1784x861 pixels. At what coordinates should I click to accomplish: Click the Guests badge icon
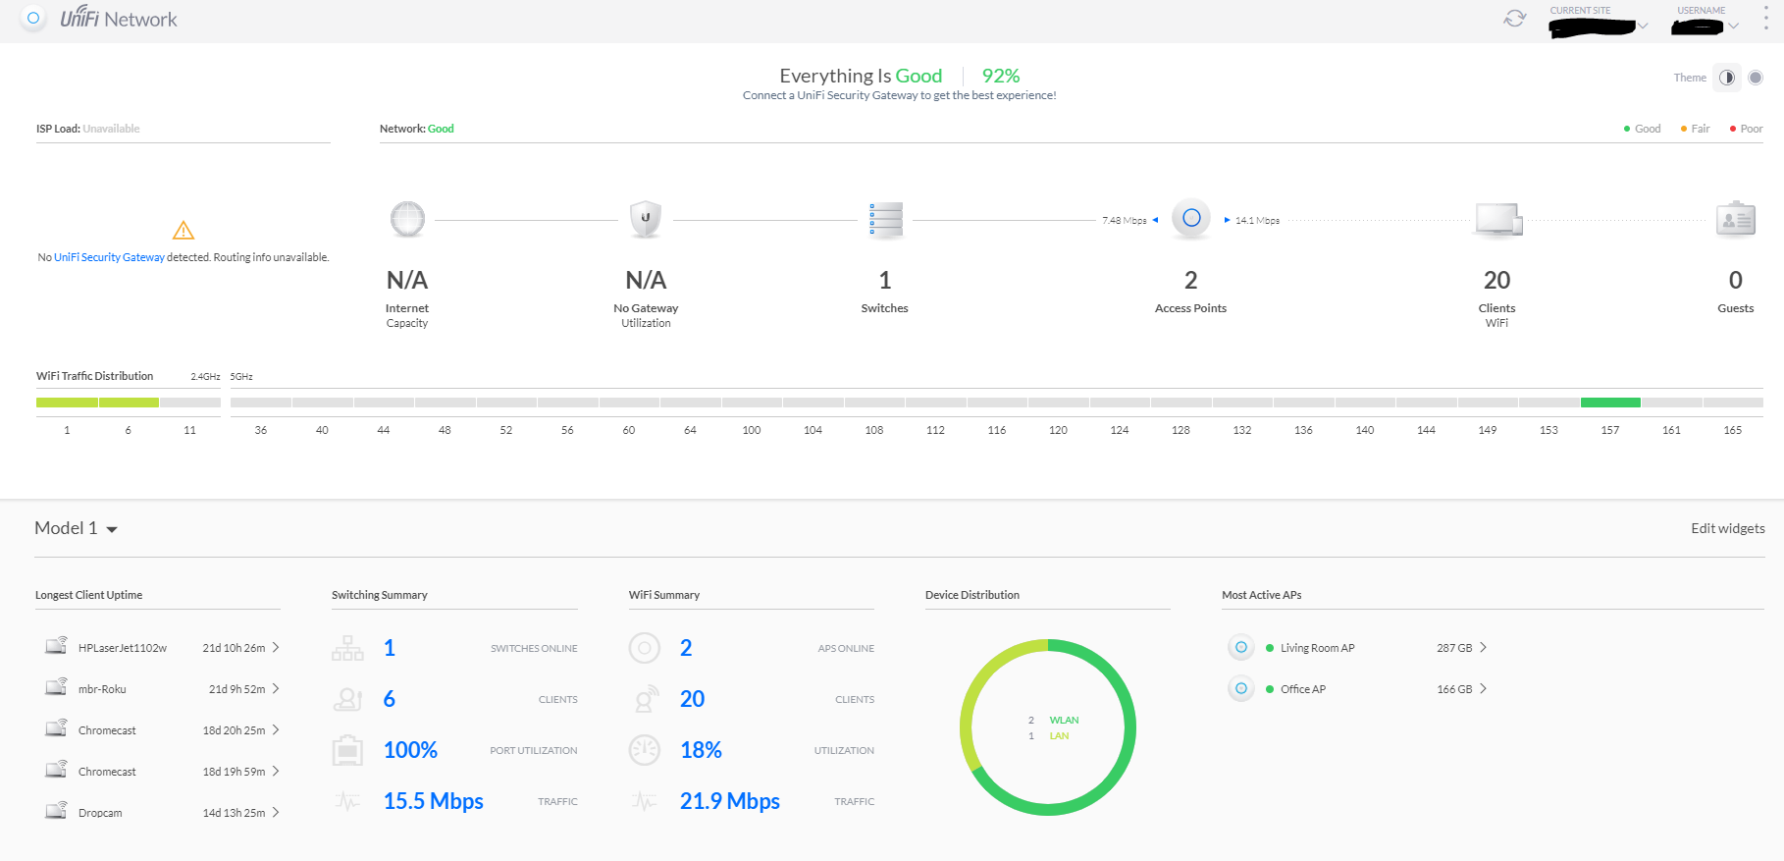[1736, 219]
